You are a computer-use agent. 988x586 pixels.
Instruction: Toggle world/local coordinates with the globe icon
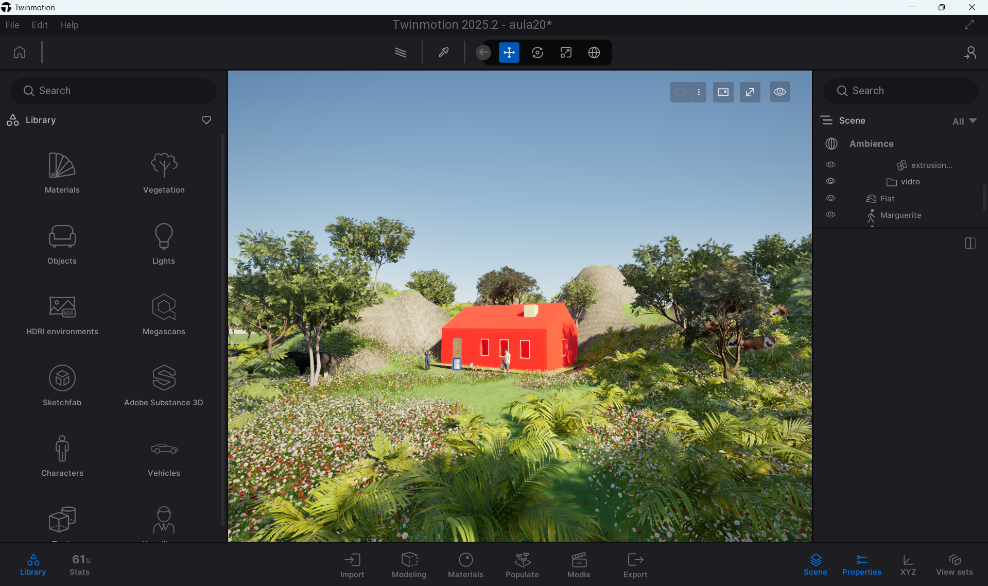point(594,52)
